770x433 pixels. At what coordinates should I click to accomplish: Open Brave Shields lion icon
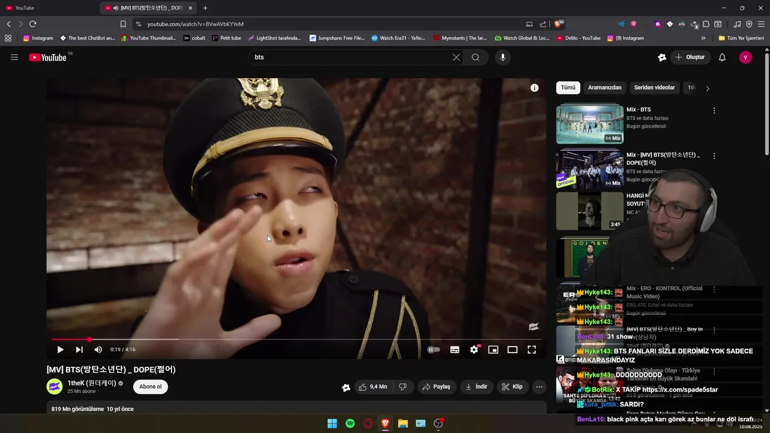click(x=559, y=24)
